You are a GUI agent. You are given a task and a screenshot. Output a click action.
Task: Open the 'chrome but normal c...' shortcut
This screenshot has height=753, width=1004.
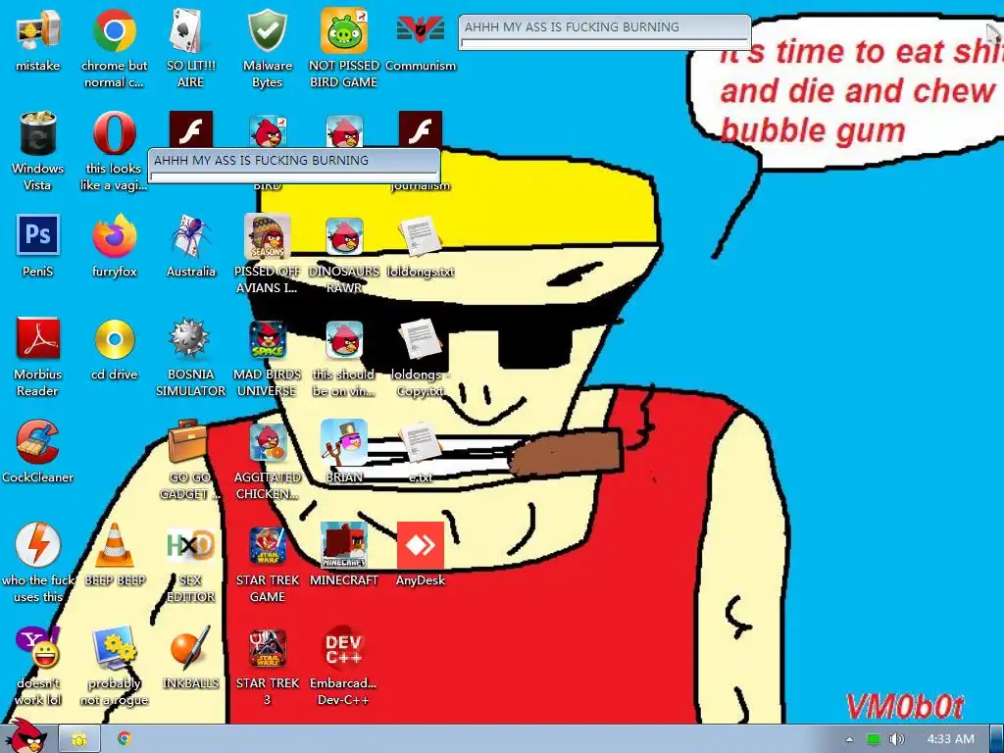[x=114, y=30]
